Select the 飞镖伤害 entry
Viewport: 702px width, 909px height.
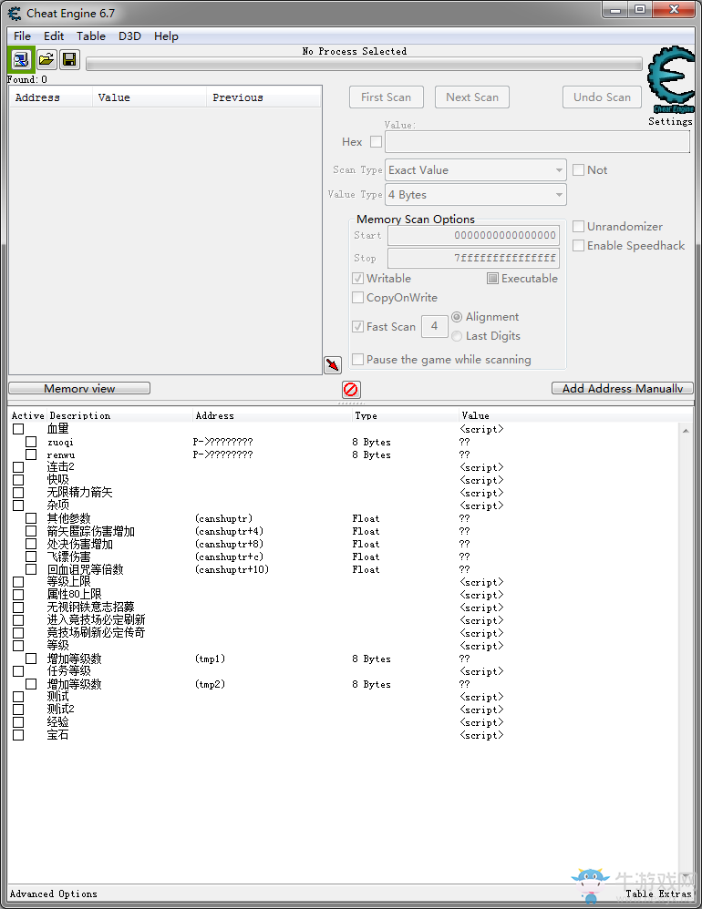click(x=68, y=557)
